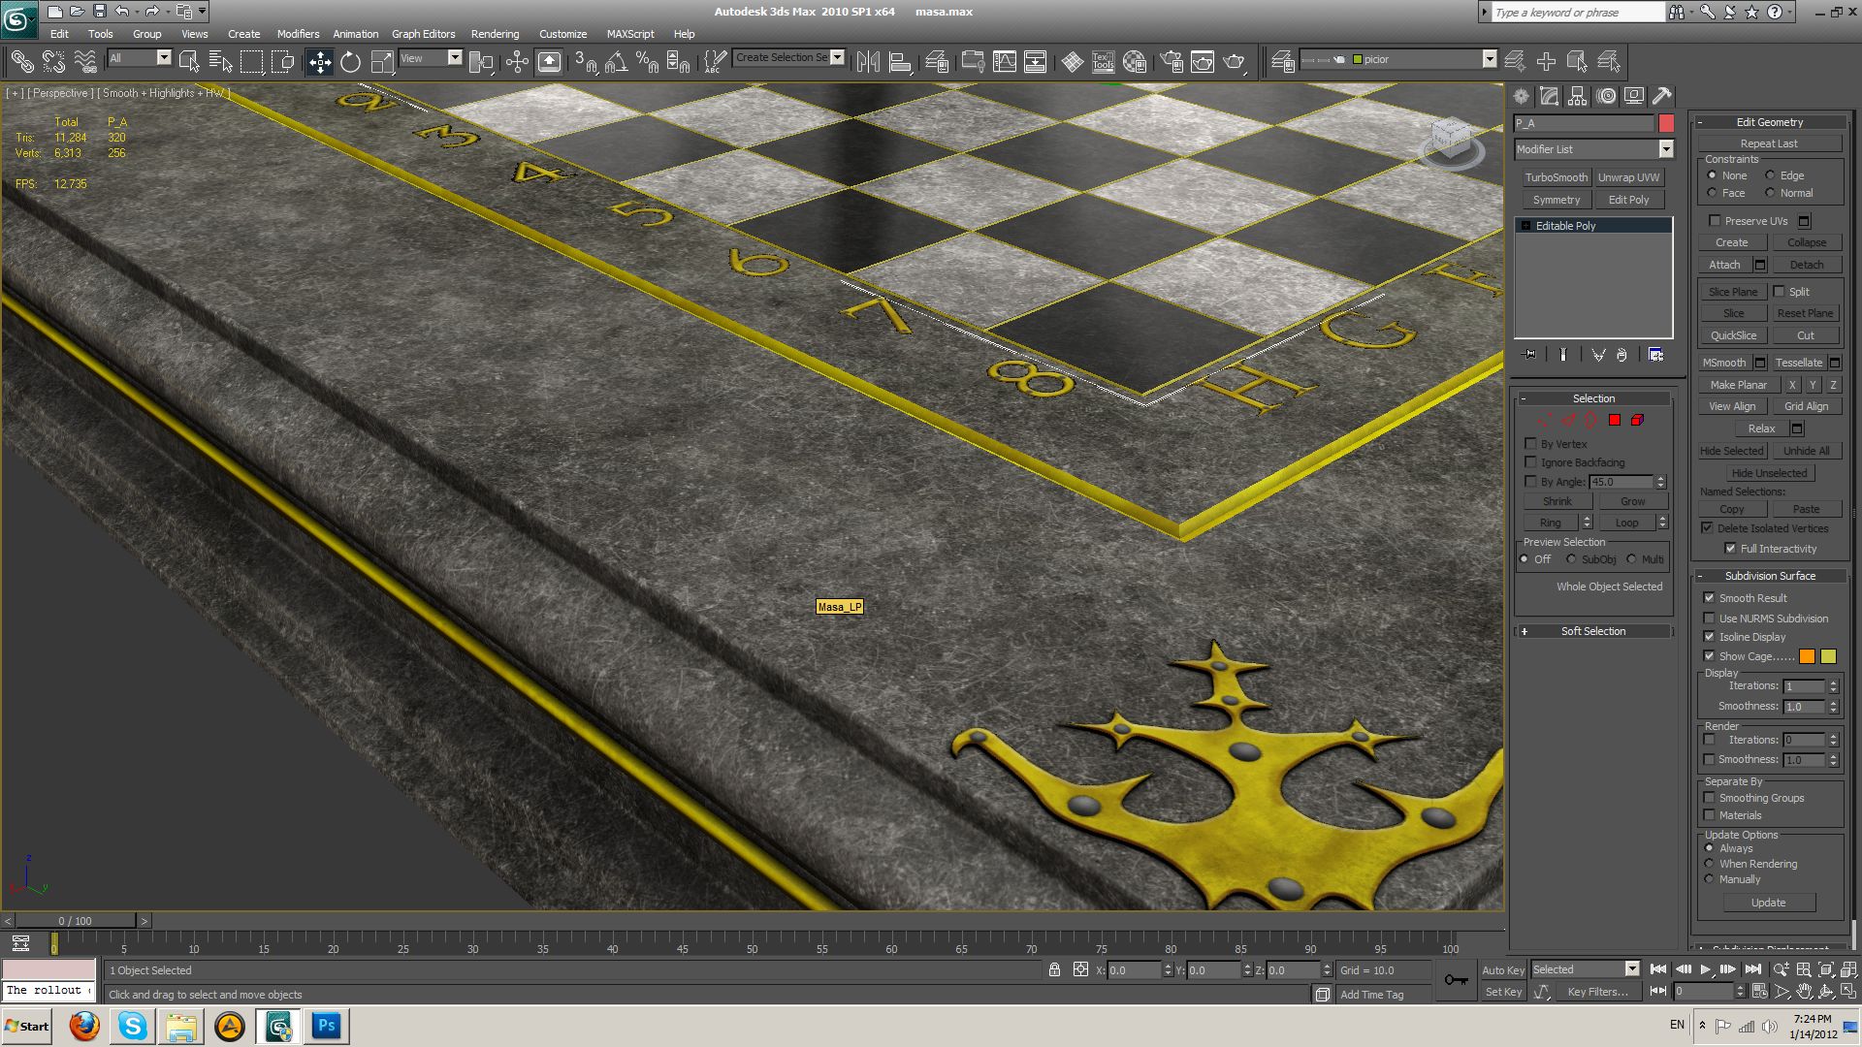Select the Edge constraint radio button
The width and height of the screenshot is (1862, 1047).
(x=1771, y=175)
